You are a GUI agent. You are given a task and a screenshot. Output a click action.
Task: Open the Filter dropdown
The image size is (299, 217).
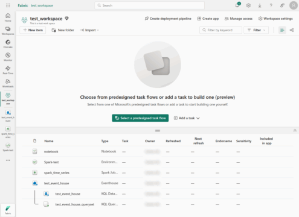[256, 30]
